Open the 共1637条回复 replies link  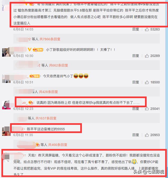[x=46, y=118]
